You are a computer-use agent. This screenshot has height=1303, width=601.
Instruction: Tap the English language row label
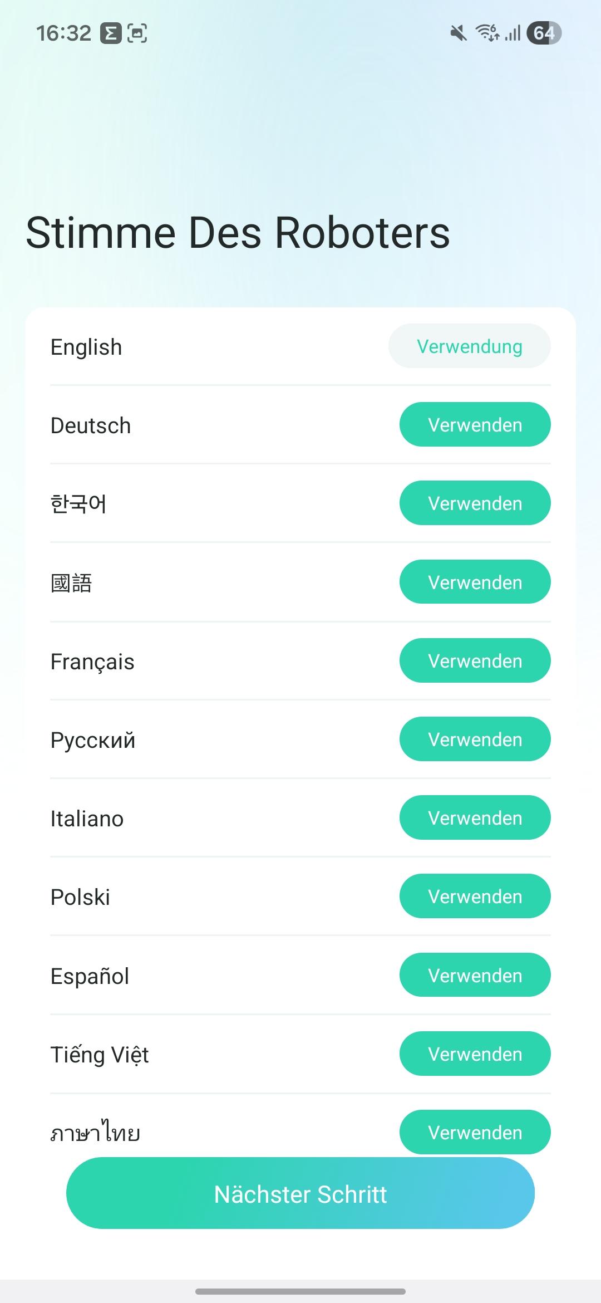pyautogui.click(x=86, y=347)
